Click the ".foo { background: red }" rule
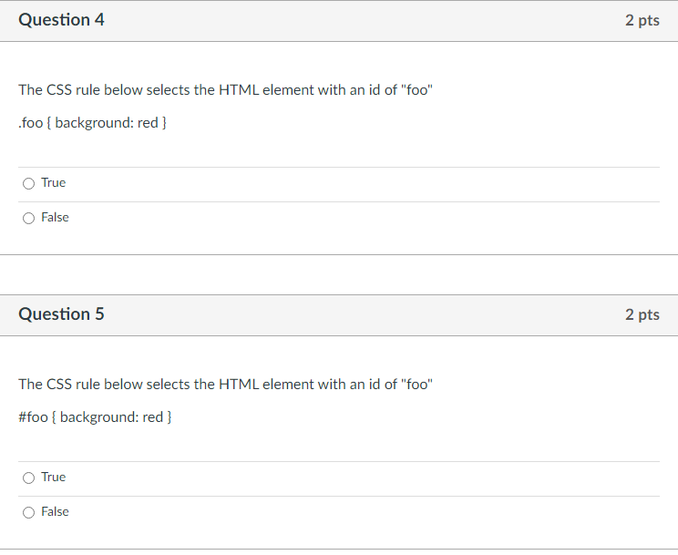This screenshot has width=678, height=555. point(92,123)
